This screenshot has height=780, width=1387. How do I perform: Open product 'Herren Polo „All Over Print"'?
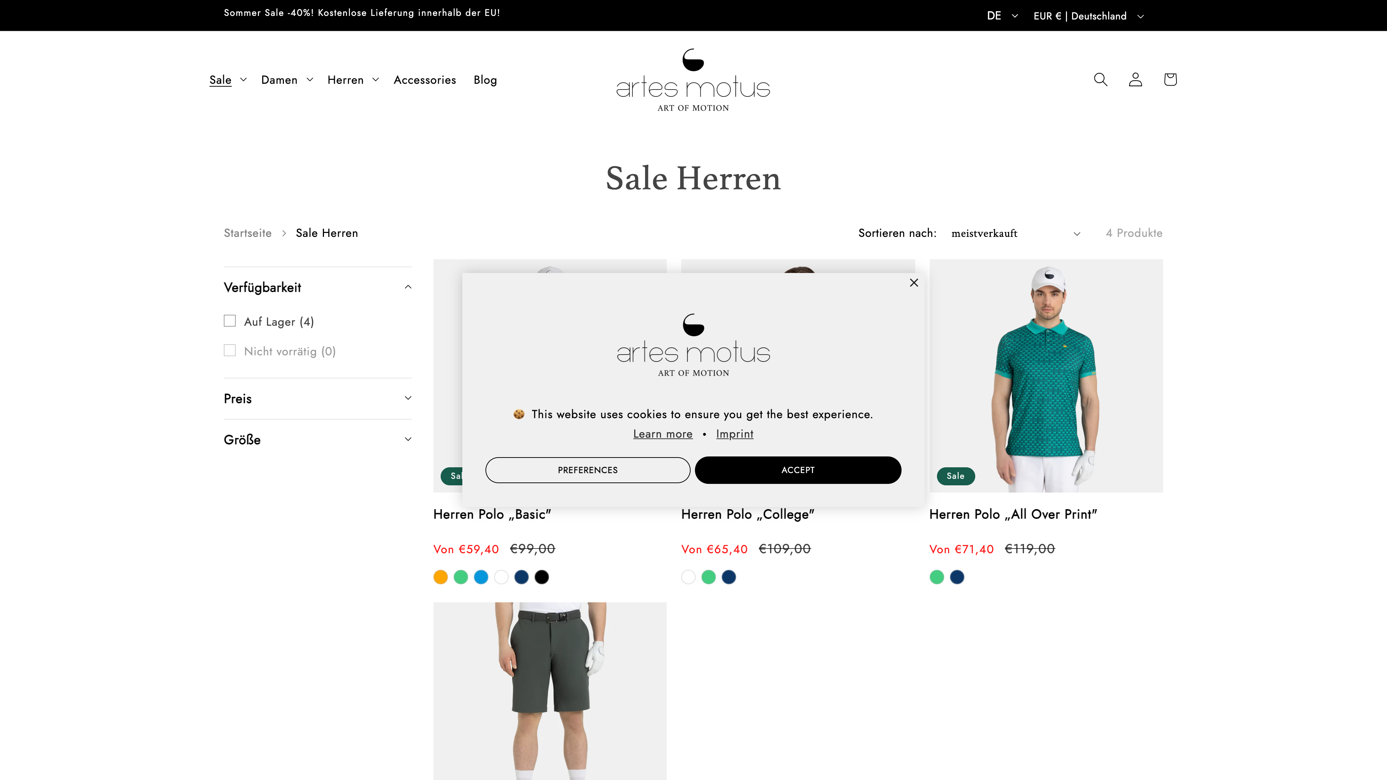pos(1013,514)
